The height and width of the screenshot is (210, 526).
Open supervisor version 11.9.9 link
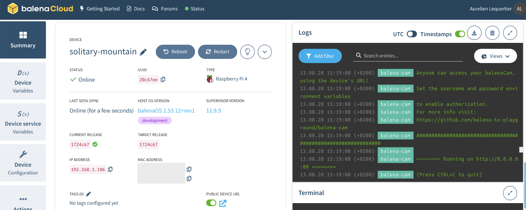click(x=214, y=111)
